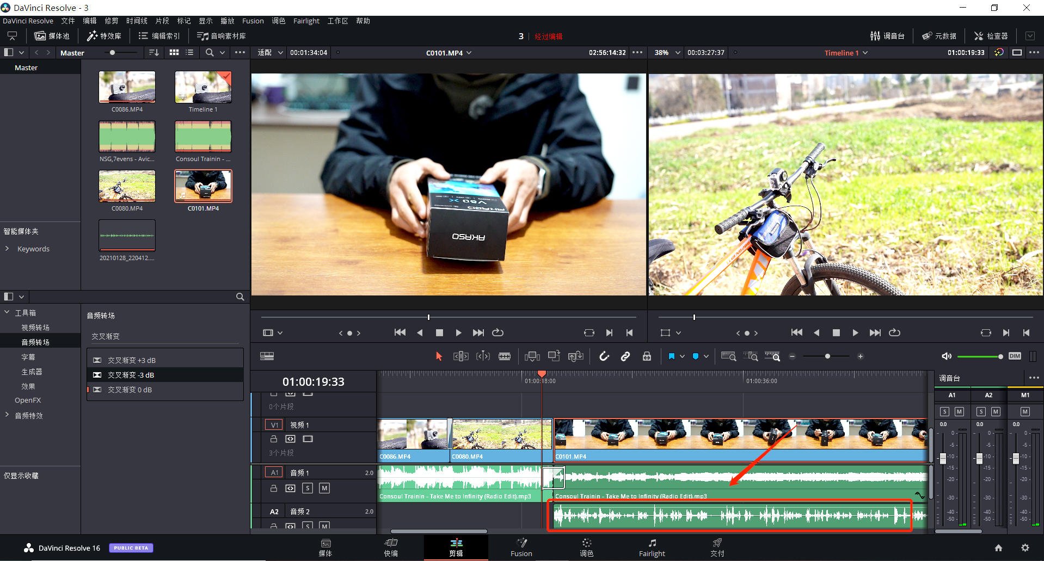Switch to the Fairlight page

(652, 547)
